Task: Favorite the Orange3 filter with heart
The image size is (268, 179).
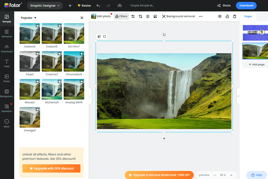Action: pos(37,110)
